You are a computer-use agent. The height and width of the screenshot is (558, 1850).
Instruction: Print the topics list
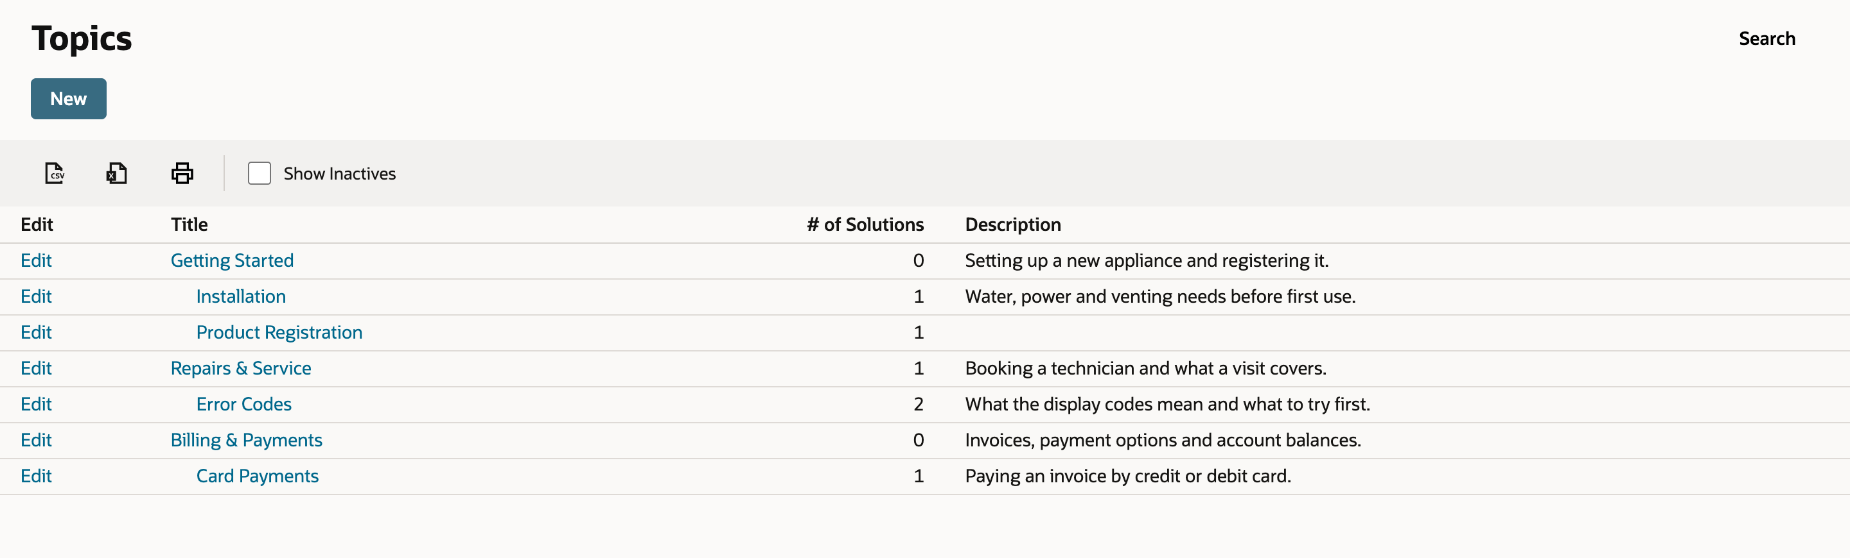click(182, 173)
